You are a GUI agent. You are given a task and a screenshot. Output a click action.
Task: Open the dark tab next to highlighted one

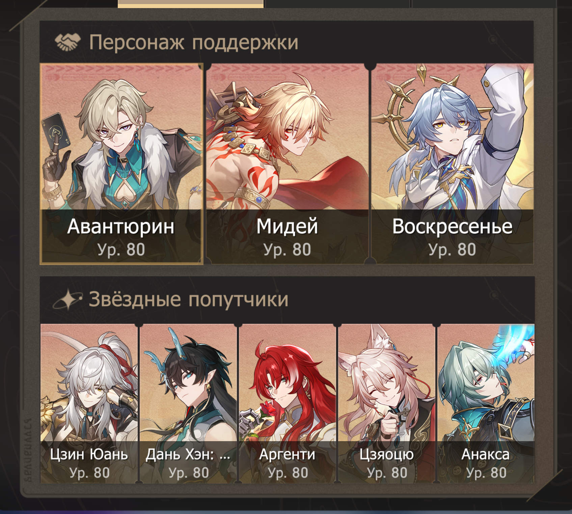pyautogui.click(x=337, y=4)
